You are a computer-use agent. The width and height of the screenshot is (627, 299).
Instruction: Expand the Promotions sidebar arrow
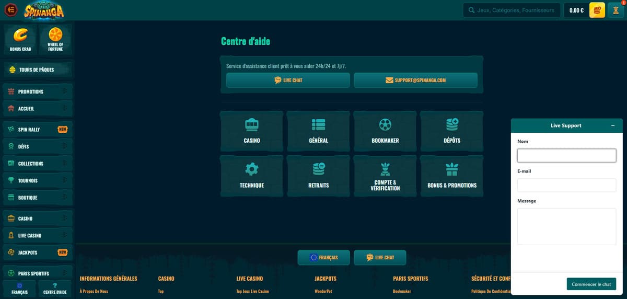tap(64, 91)
